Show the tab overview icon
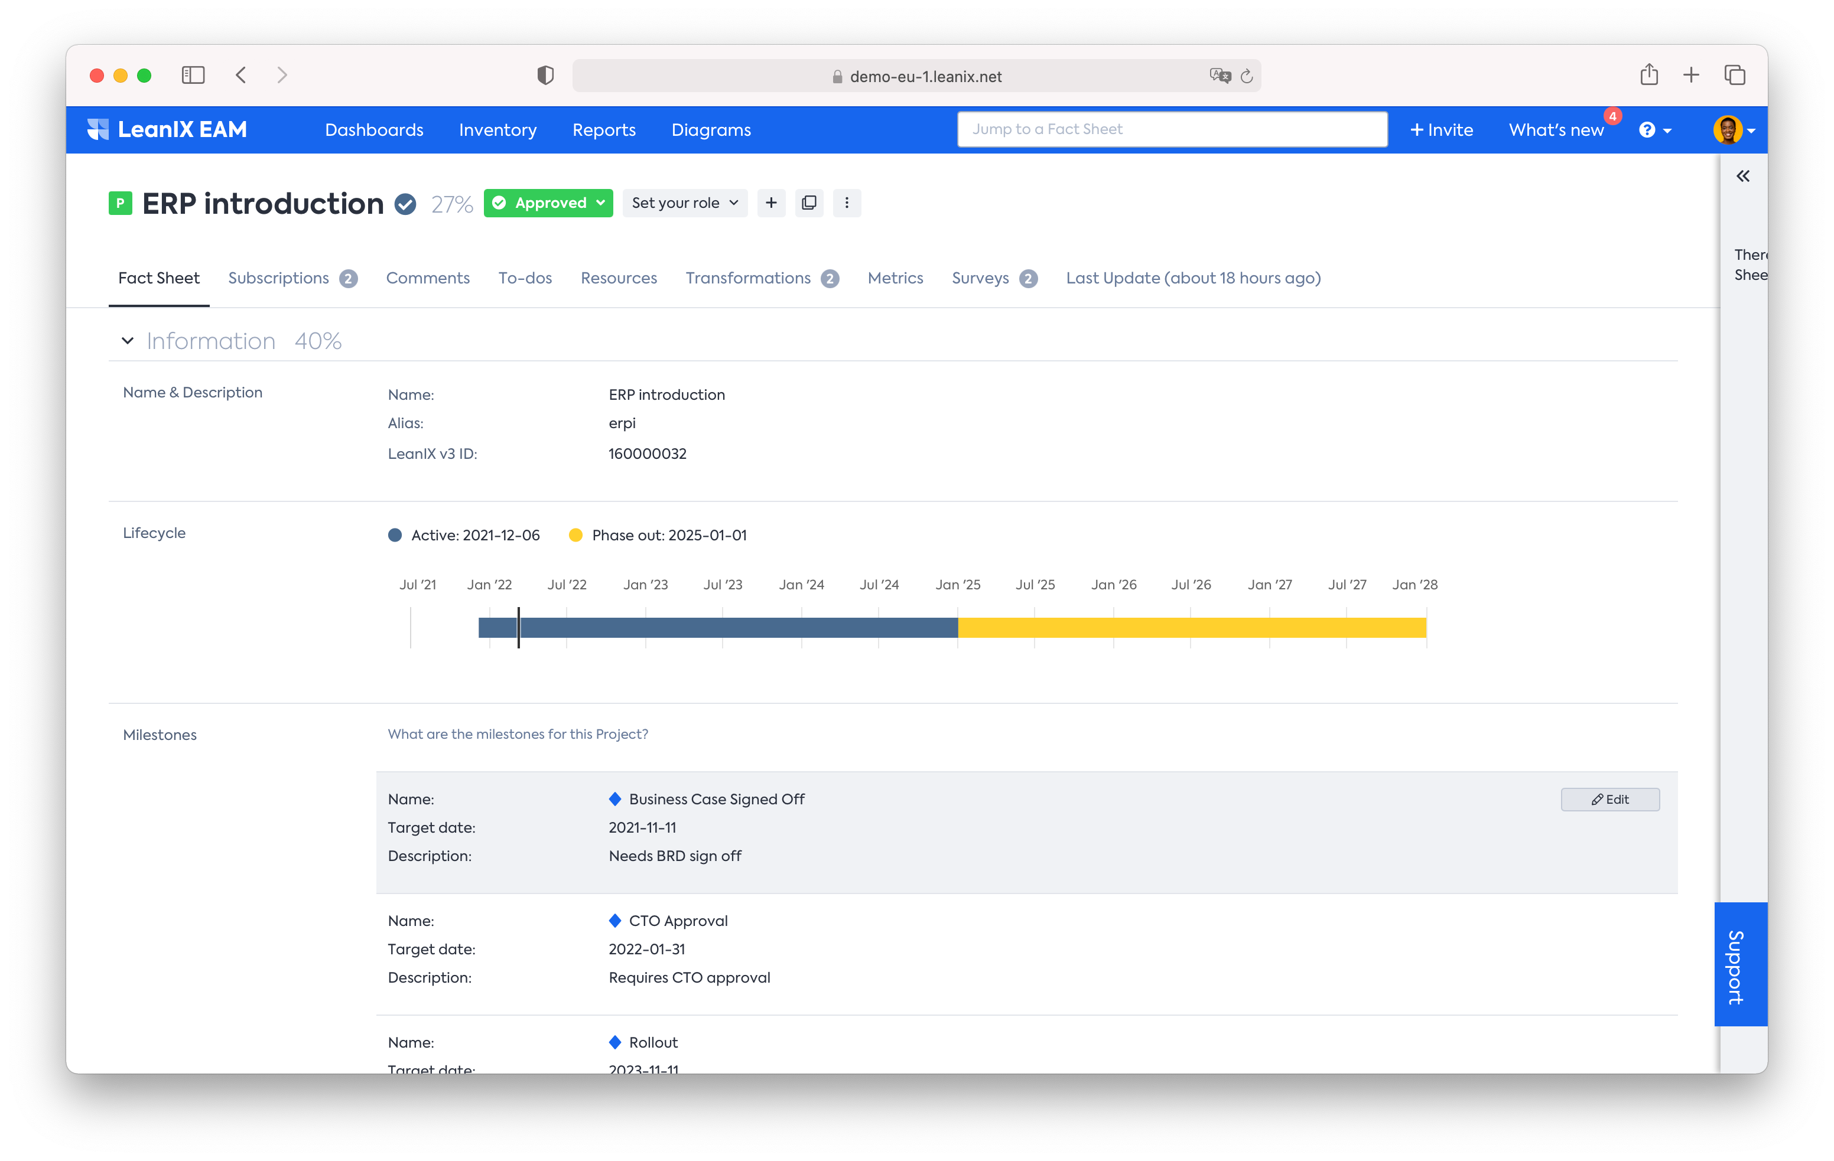The width and height of the screenshot is (1834, 1161). (x=1735, y=74)
